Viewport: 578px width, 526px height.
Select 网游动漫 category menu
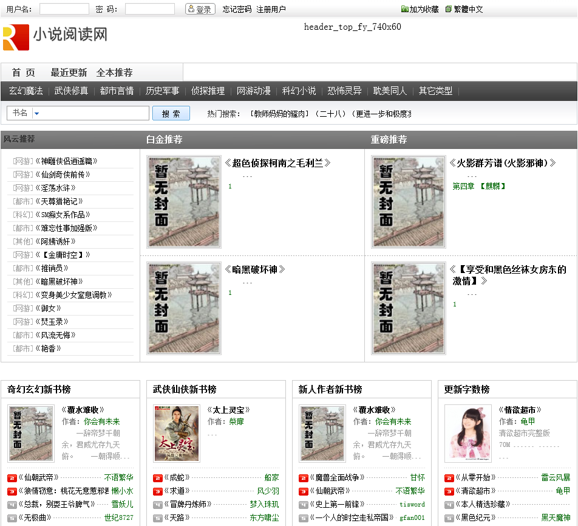[x=254, y=91]
